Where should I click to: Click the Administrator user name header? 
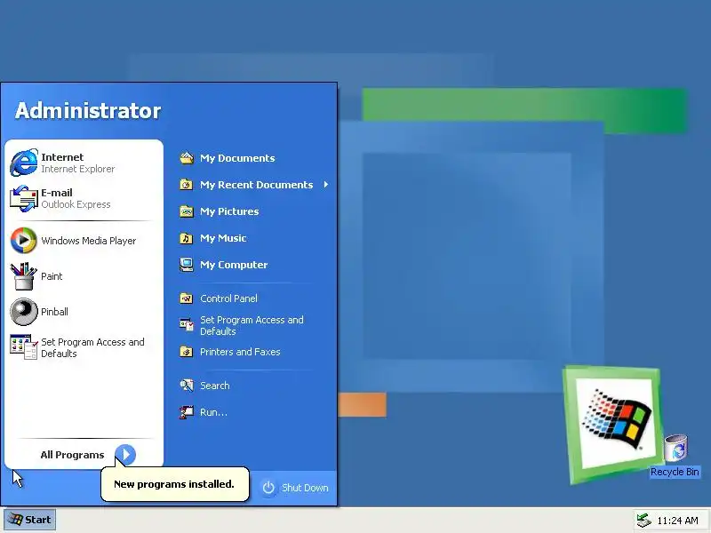88,110
